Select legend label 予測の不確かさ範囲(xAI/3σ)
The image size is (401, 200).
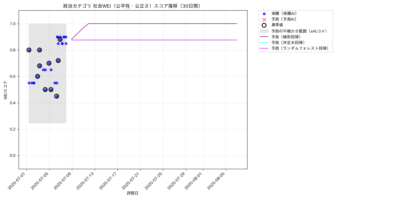pos(300,31)
